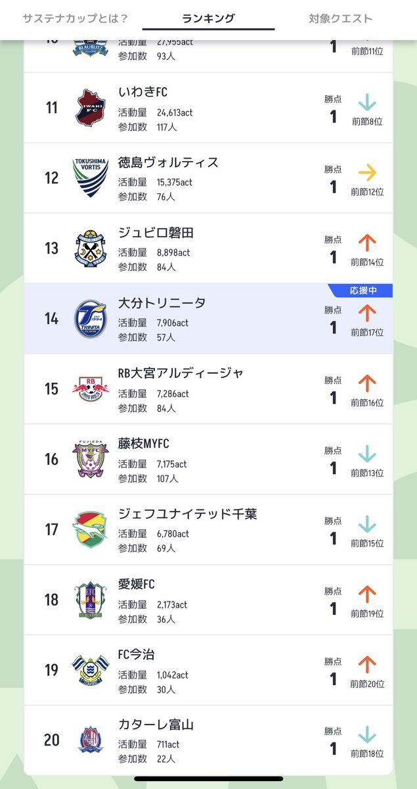Switch to サステナカップとは？ tab
The height and width of the screenshot is (789, 417).
point(75,18)
